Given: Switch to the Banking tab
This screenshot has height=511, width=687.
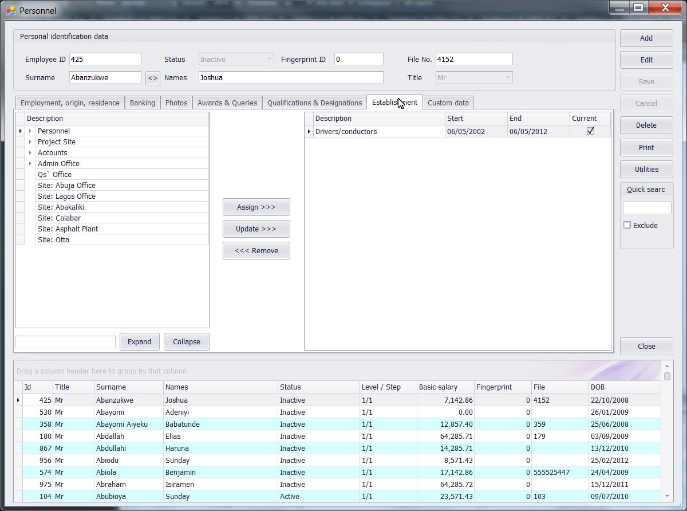Looking at the screenshot, I should tap(142, 103).
